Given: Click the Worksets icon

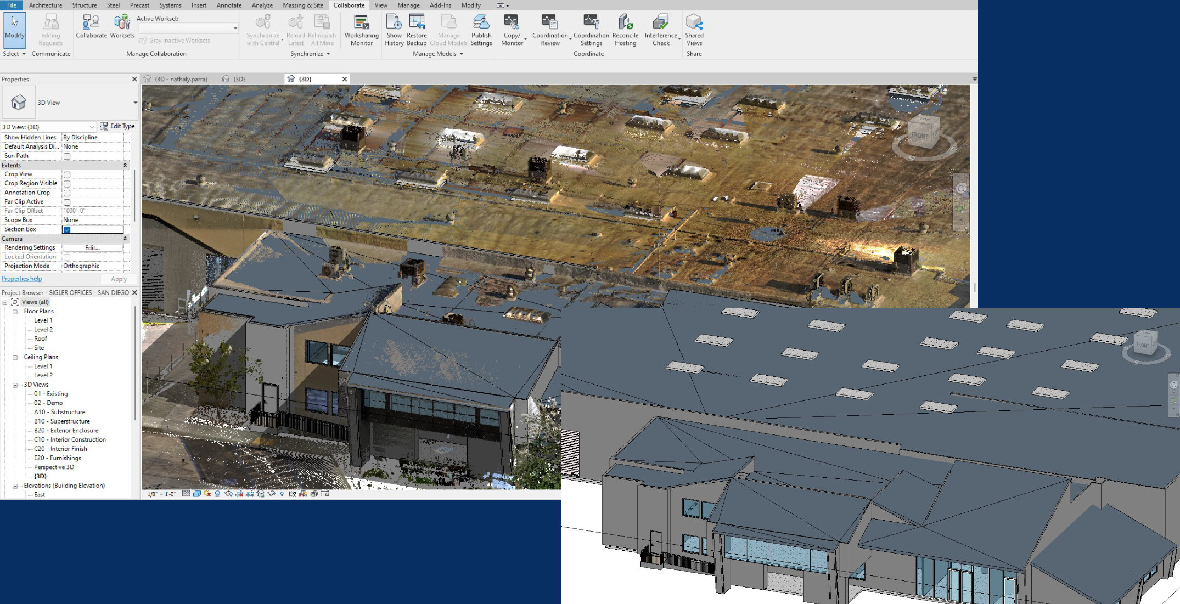Looking at the screenshot, I should 122,23.
